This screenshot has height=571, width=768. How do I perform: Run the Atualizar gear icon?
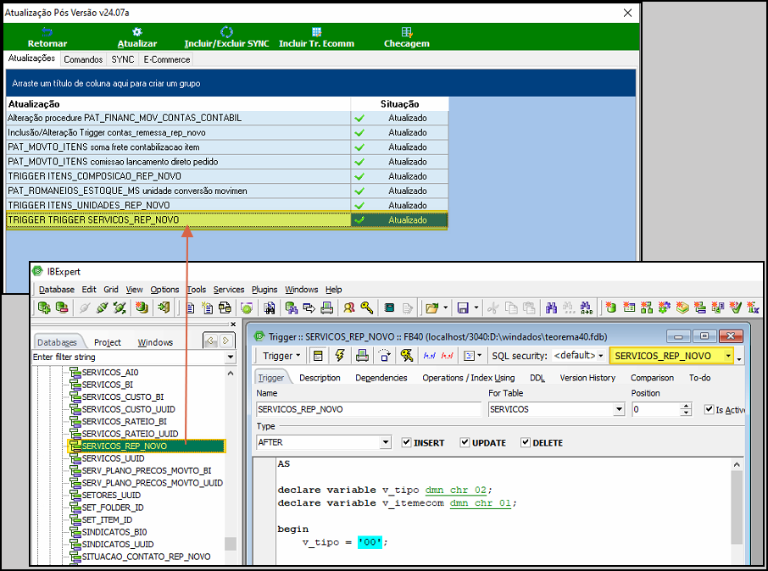(137, 32)
